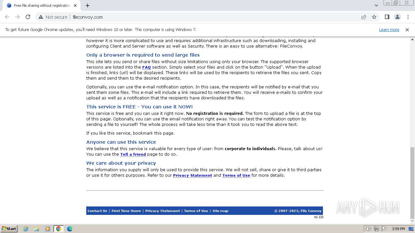This screenshot has height=233, width=415.
Task: Share this page via address bar icon
Action: click(x=364, y=17)
